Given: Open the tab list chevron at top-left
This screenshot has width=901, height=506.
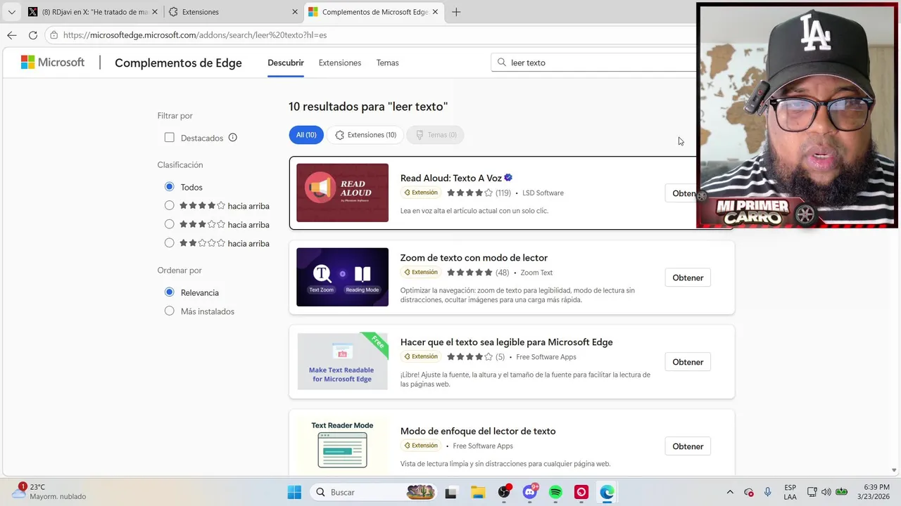Looking at the screenshot, I should (x=11, y=12).
